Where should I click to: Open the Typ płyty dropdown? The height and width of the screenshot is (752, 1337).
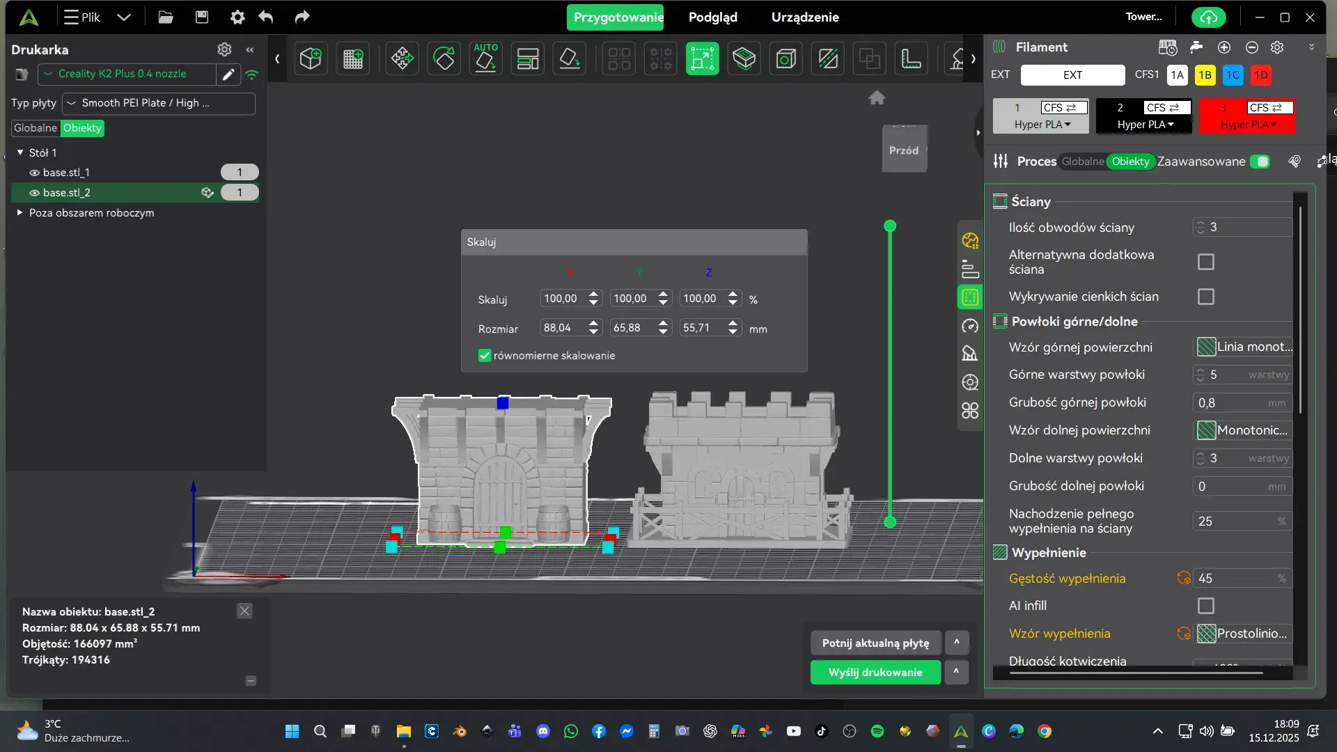[x=159, y=103]
